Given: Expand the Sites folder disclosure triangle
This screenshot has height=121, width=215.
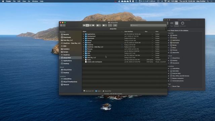Looking at the screenshot, I should (83, 55).
